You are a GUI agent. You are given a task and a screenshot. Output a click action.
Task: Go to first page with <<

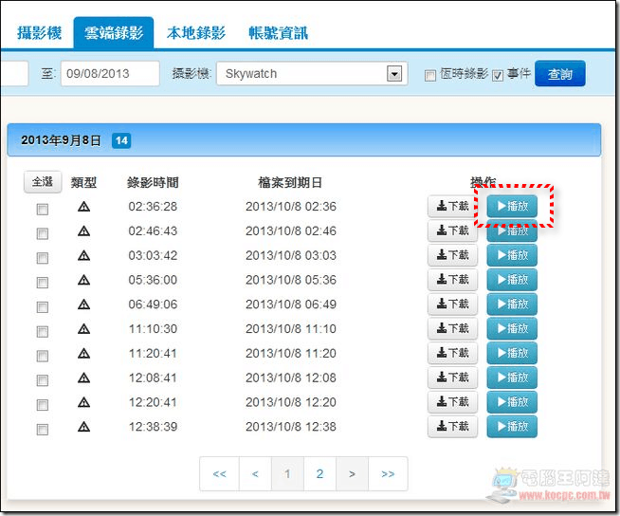219,473
